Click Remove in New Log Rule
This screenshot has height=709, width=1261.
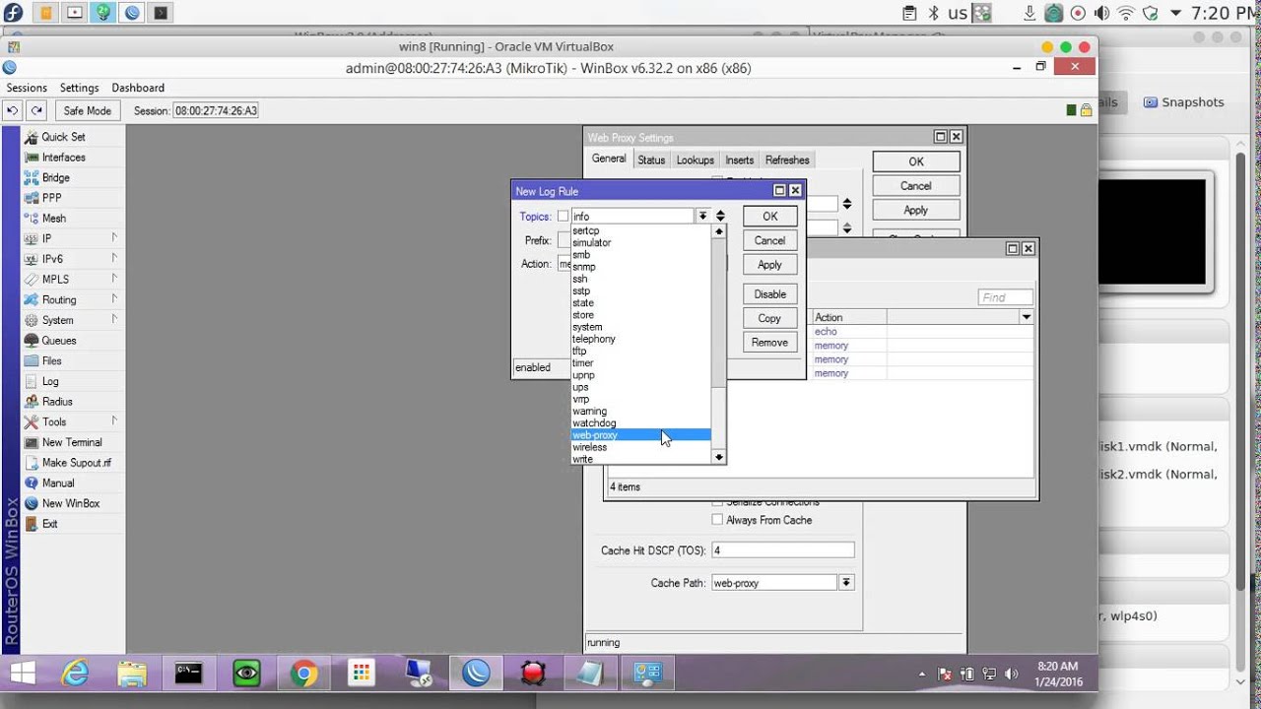(769, 343)
